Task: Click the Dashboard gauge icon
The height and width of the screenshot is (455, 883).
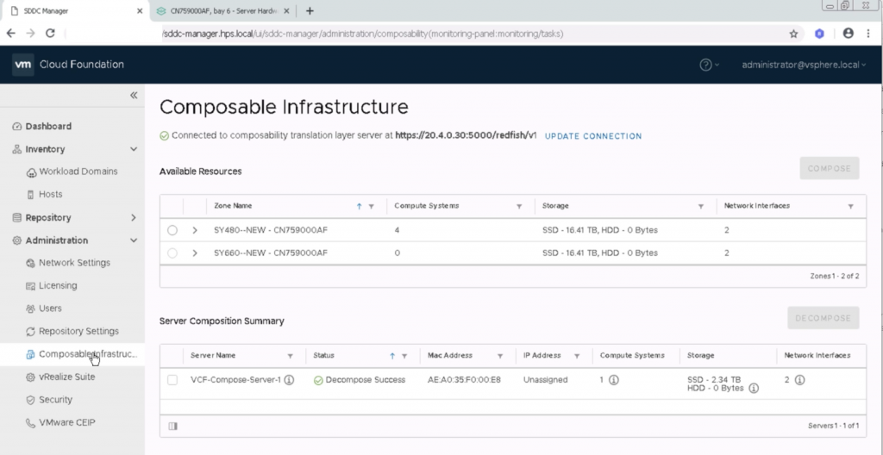Action: (x=17, y=127)
